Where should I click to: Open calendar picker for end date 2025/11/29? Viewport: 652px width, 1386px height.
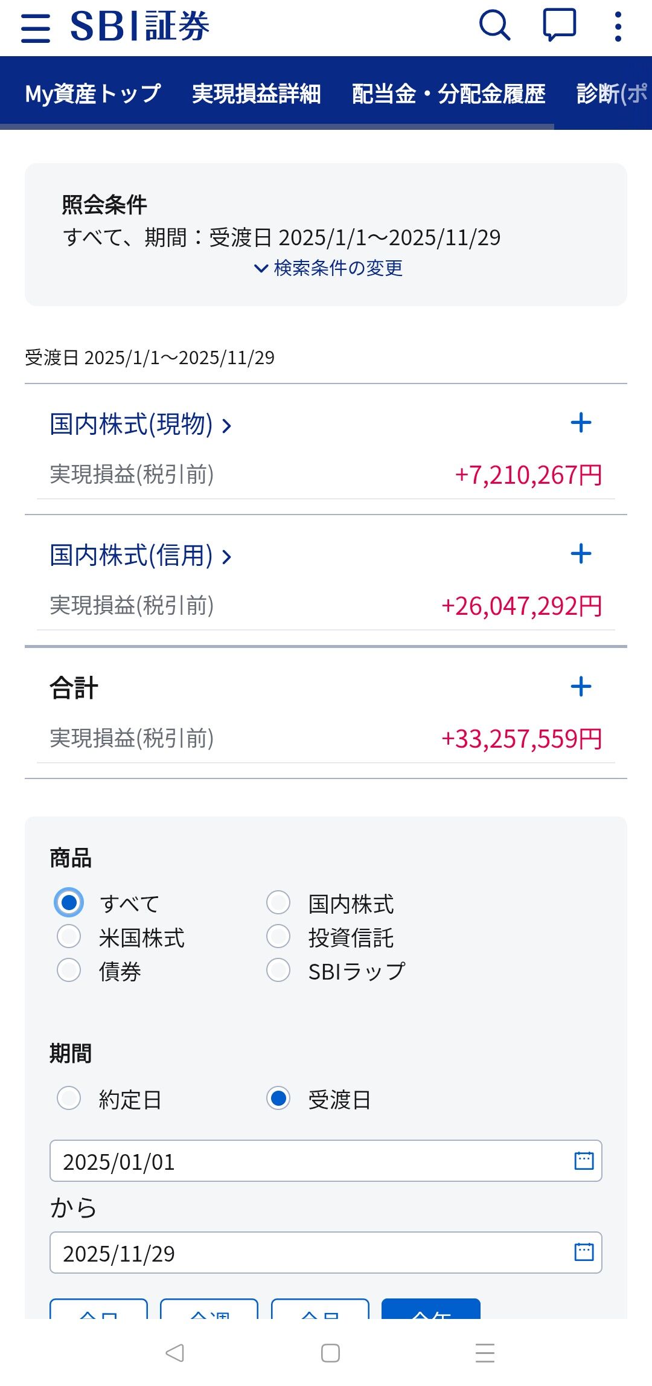click(584, 1252)
